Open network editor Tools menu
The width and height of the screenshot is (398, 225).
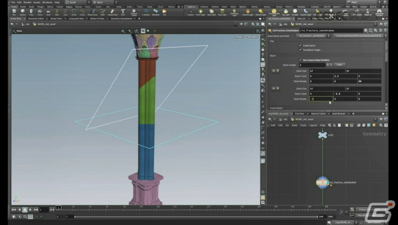coord(303,125)
